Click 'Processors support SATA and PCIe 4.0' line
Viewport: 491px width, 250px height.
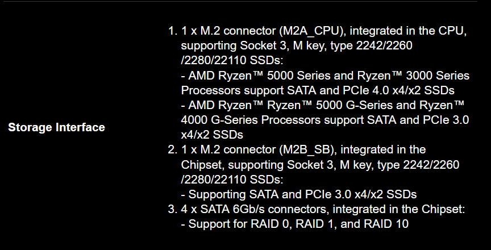pos(318,90)
